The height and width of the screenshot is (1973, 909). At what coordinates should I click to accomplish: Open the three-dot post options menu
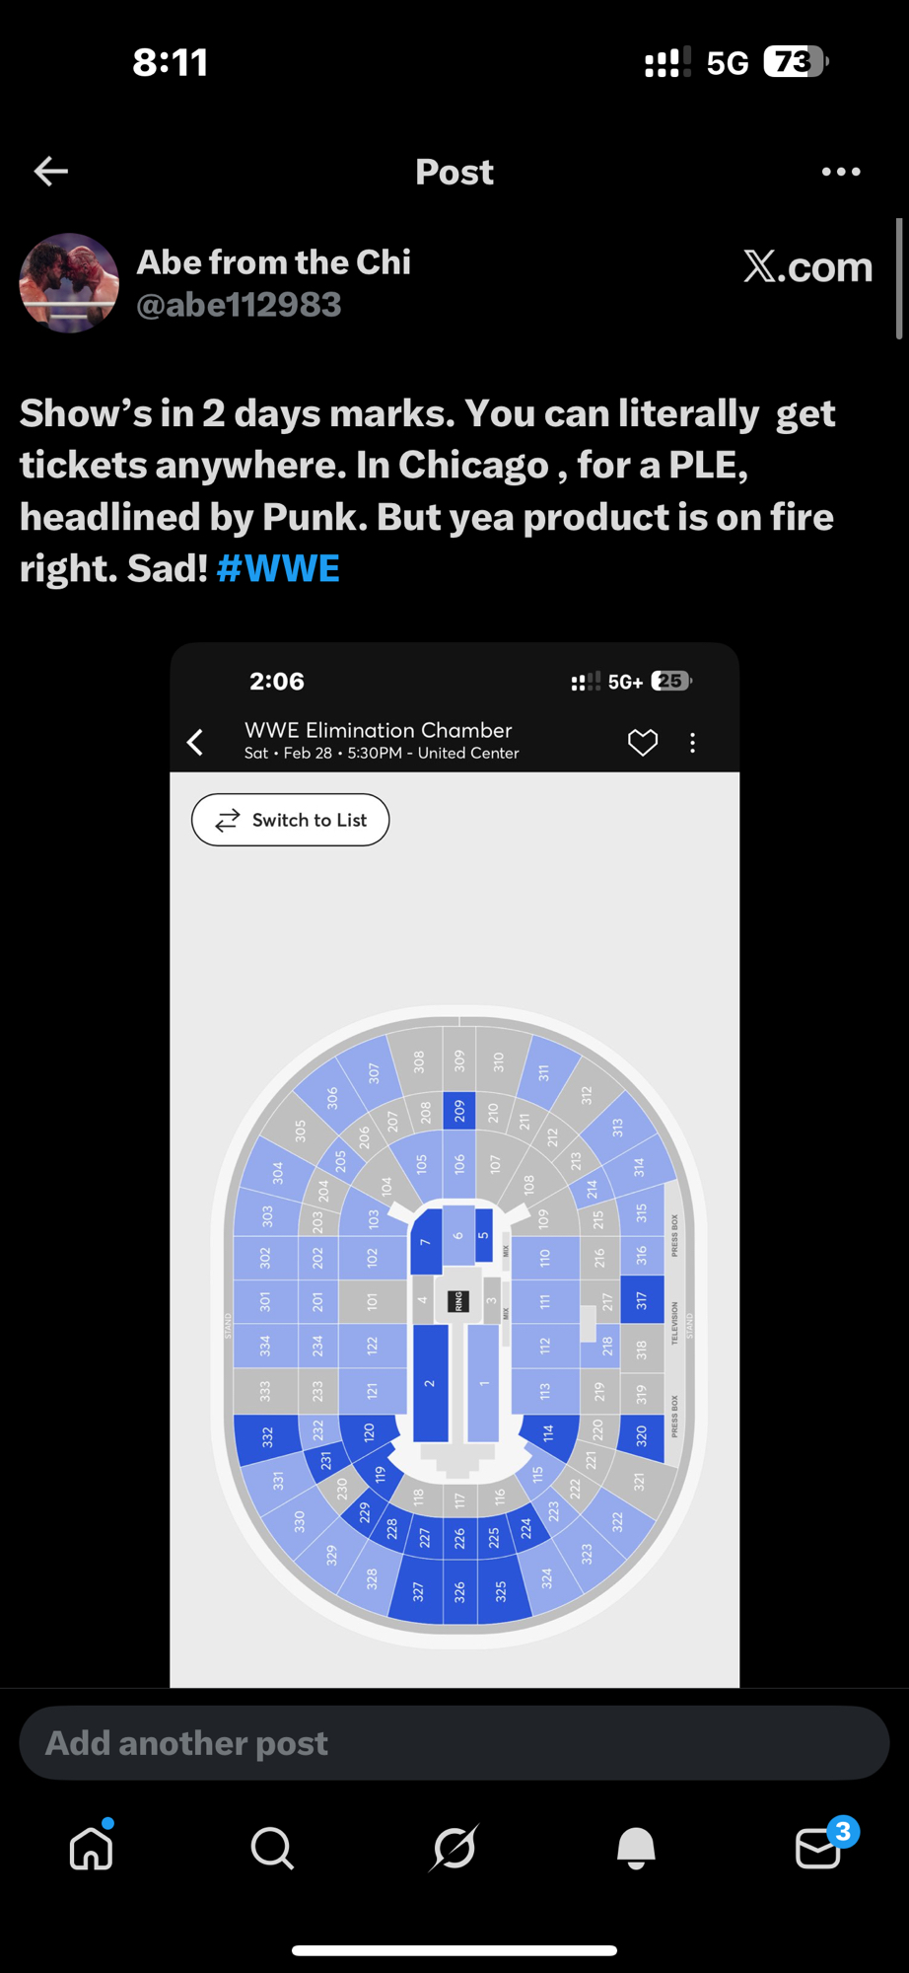[x=841, y=172]
